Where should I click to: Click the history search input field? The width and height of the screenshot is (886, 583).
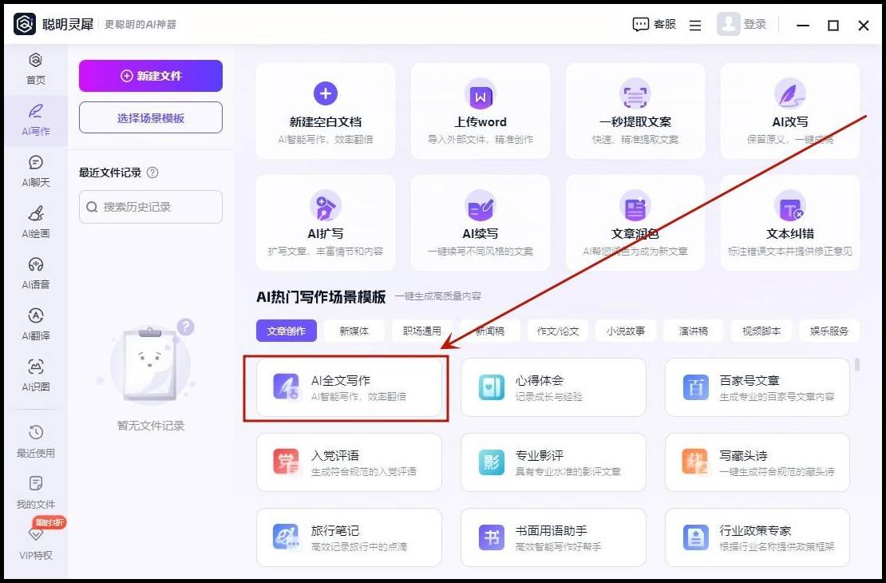[x=150, y=207]
